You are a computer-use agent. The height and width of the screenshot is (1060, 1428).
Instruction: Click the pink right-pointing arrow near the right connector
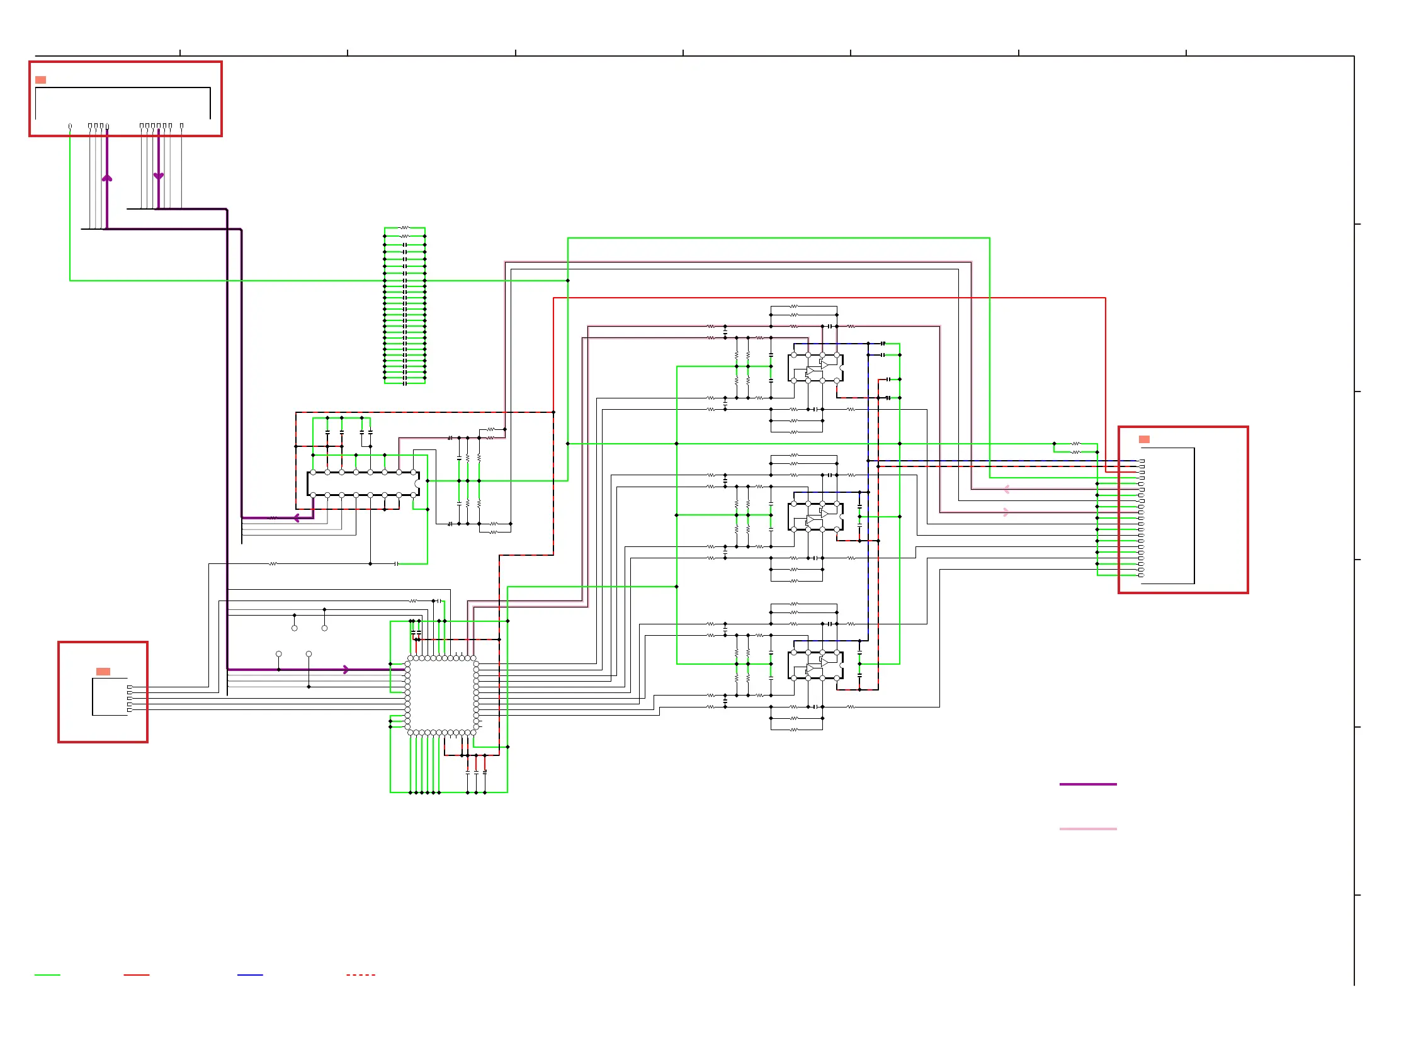point(1006,512)
